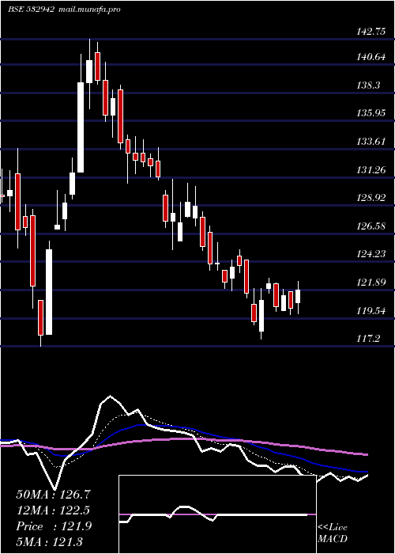Click inside the Live MACD inset chart
Screen dimensions: 395x554
pos(217,514)
